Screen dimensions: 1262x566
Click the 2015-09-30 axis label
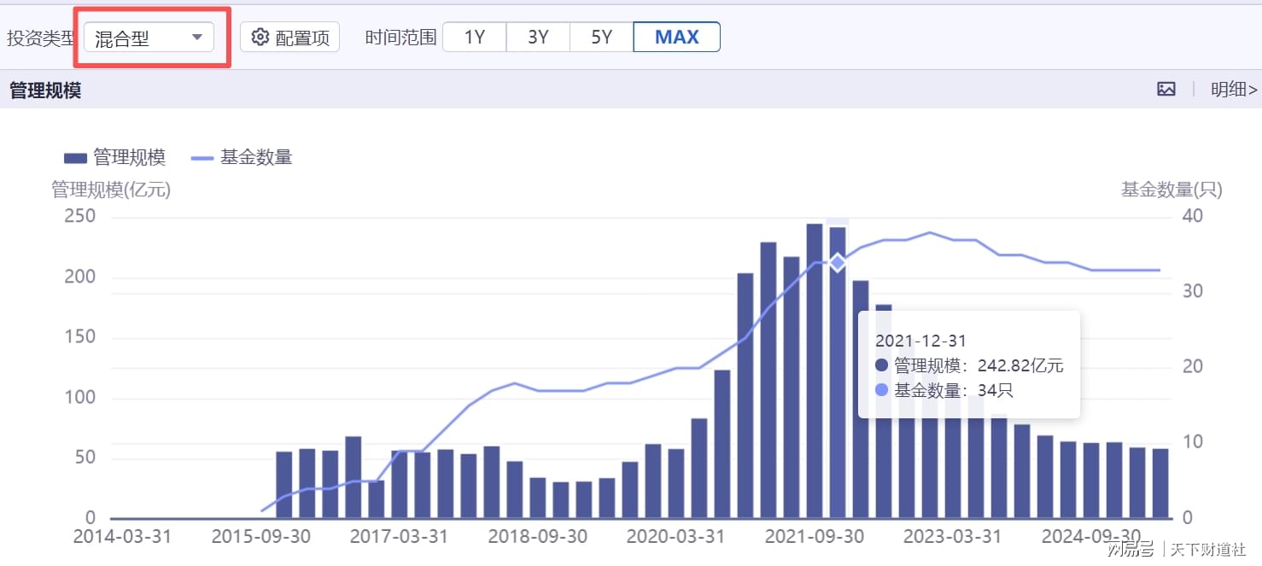coord(260,536)
